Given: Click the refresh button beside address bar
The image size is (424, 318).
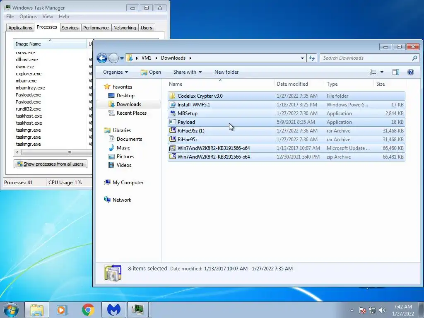Looking at the screenshot, I should click(x=312, y=58).
